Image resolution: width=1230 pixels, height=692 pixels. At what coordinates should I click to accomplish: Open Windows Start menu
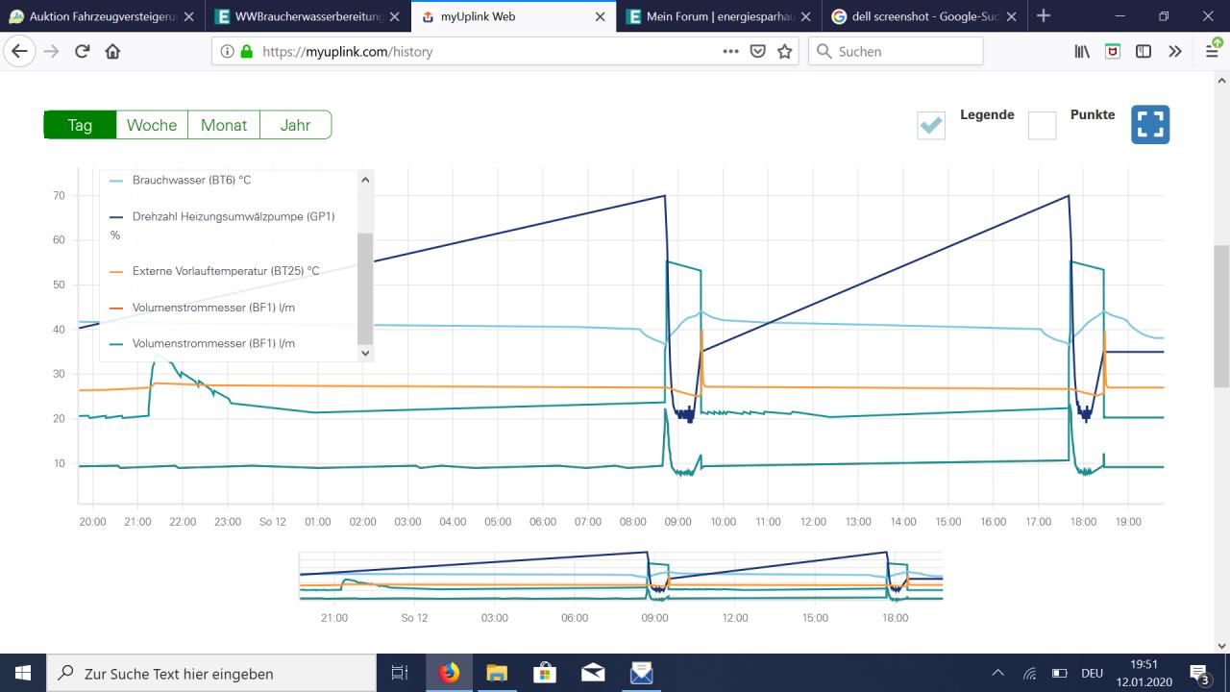(x=23, y=673)
